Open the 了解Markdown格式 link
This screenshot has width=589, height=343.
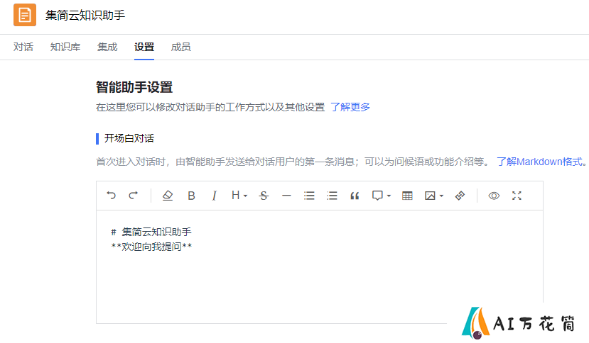(x=539, y=162)
